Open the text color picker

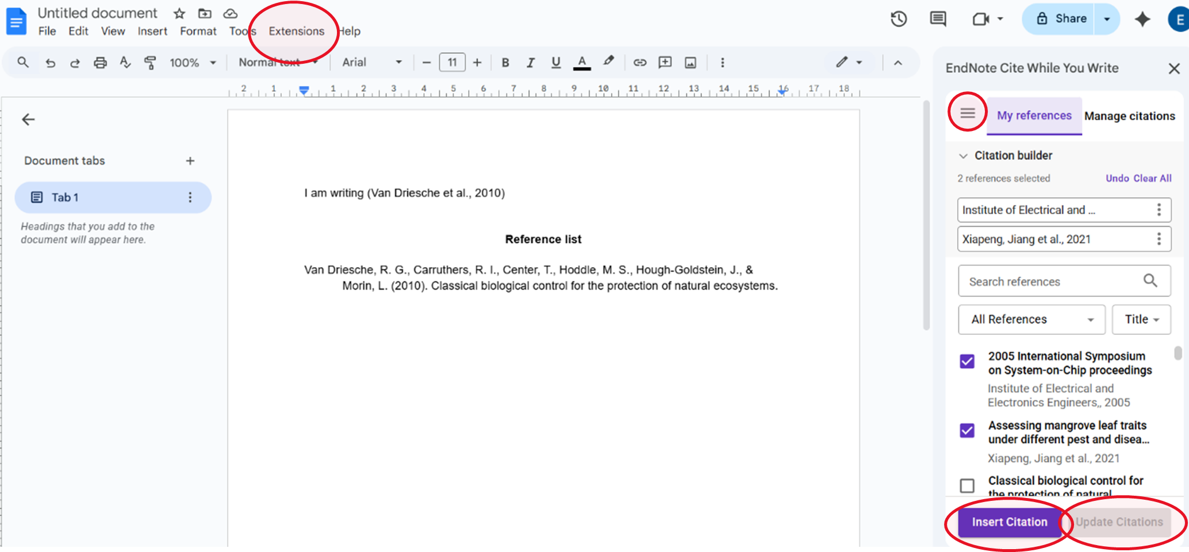tap(582, 63)
